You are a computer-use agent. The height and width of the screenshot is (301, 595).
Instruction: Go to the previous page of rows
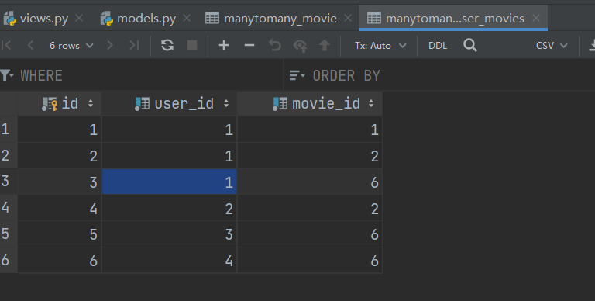click(31, 45)
